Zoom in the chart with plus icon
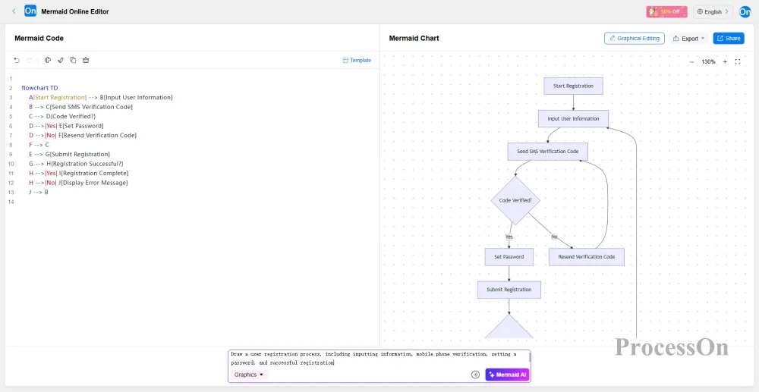The width and height of the screenshot is (759, 392). 725,61
